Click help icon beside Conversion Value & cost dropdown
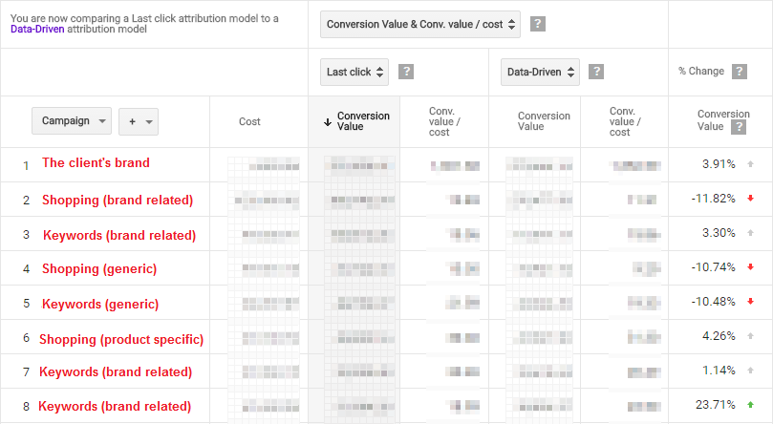This screenshot has height=424, width=773. [538, 24]
